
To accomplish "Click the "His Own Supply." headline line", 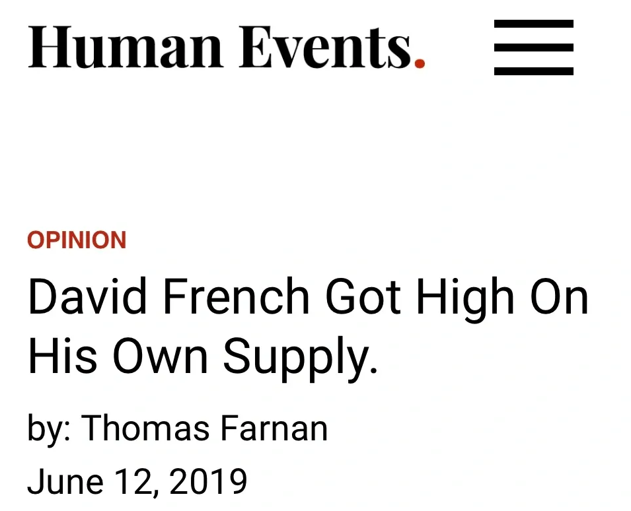I will tap(202, 357).
